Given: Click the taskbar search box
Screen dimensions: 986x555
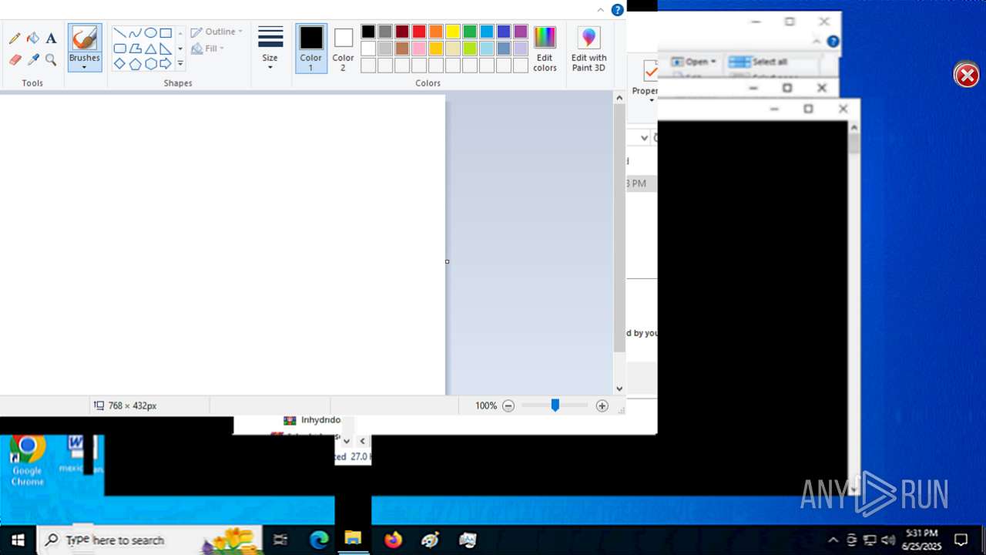Looking at the screenshot, I should click(150, 540).
